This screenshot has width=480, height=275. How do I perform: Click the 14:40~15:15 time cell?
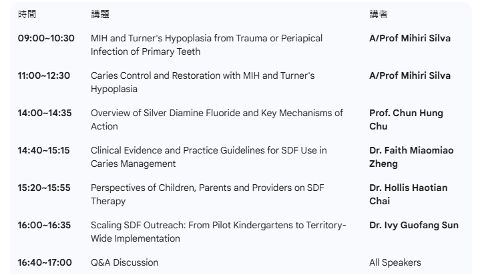tap(45, 151)
